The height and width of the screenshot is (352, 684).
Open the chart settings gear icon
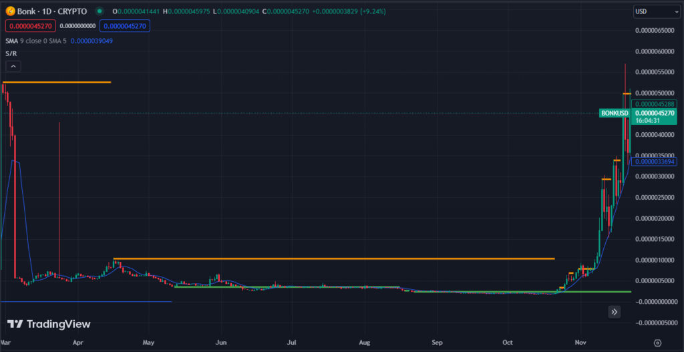pos(658,343)
